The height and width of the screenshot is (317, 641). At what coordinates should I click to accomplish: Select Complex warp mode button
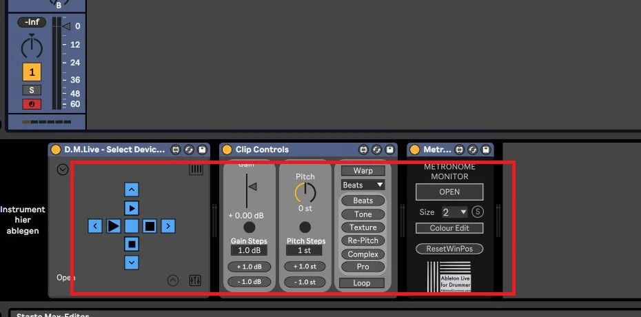(363, 254)
